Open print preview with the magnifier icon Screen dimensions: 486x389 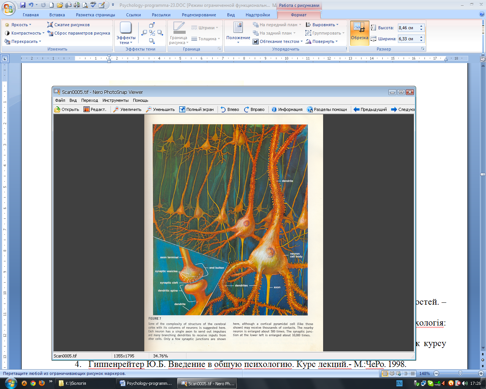[85, 5]
